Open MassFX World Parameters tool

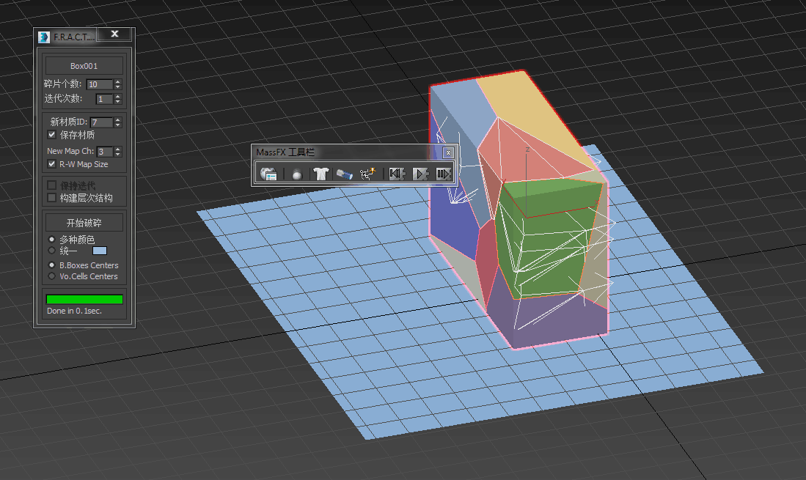[x=268, y=174]
